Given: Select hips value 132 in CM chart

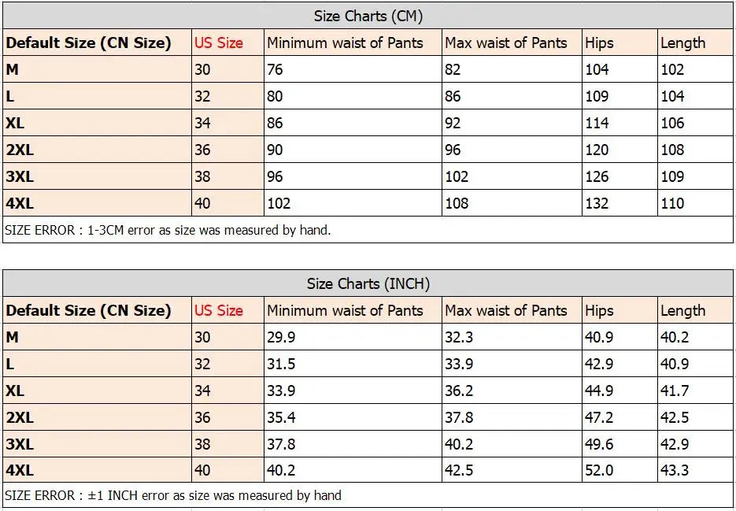Looking at the screenshot, I should (x=597, y=203).
